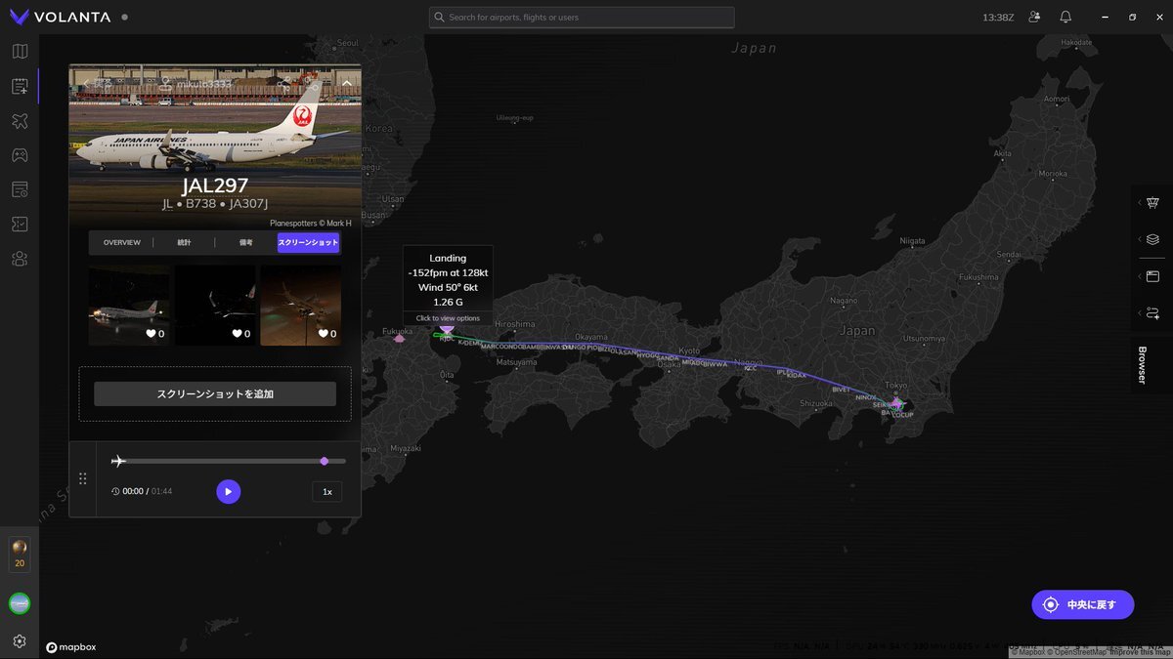This screenshot has height=659, width=1173.
Task: Search for airports, flights or users
Action: 582,18
